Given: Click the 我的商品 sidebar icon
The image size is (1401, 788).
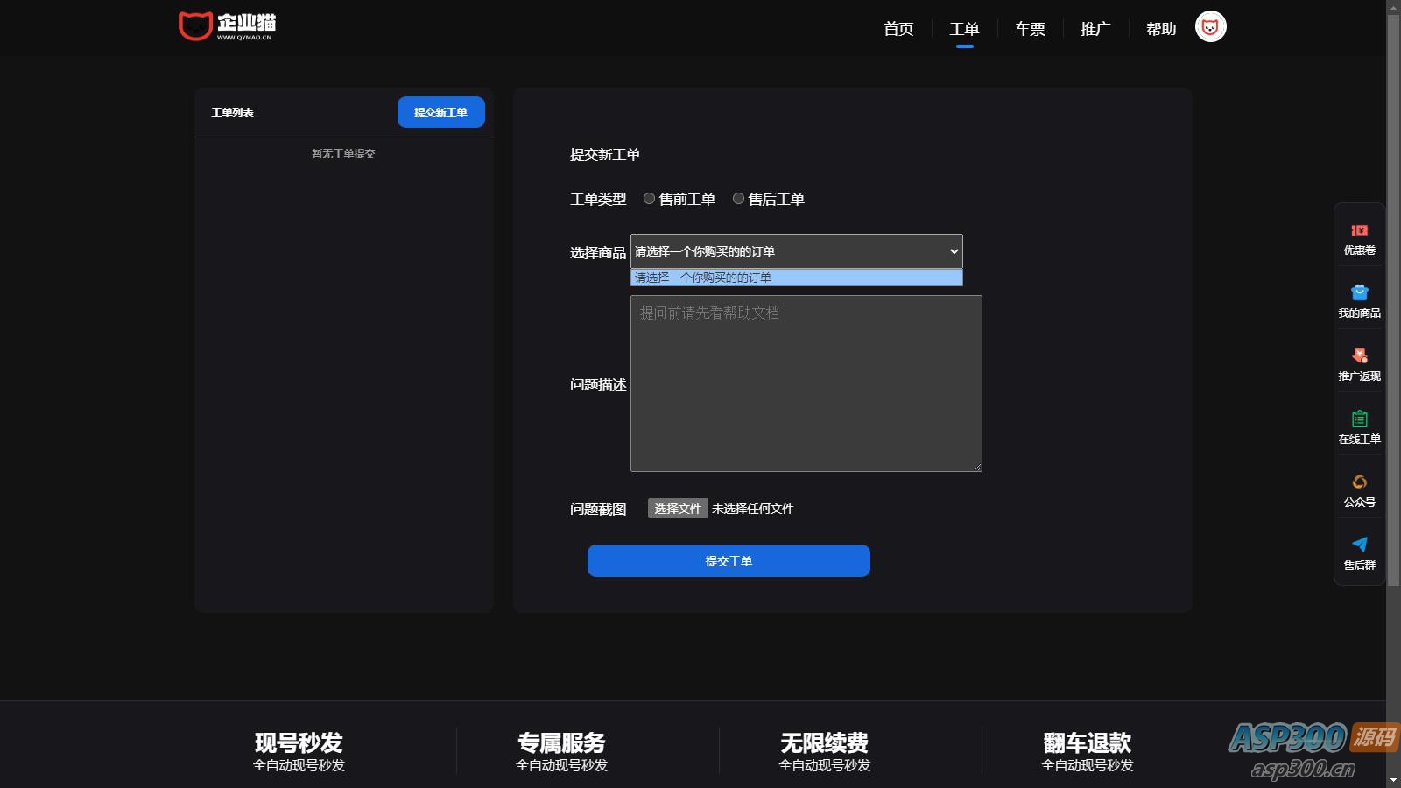Looking at the screenshot, I should [1359, 293].
